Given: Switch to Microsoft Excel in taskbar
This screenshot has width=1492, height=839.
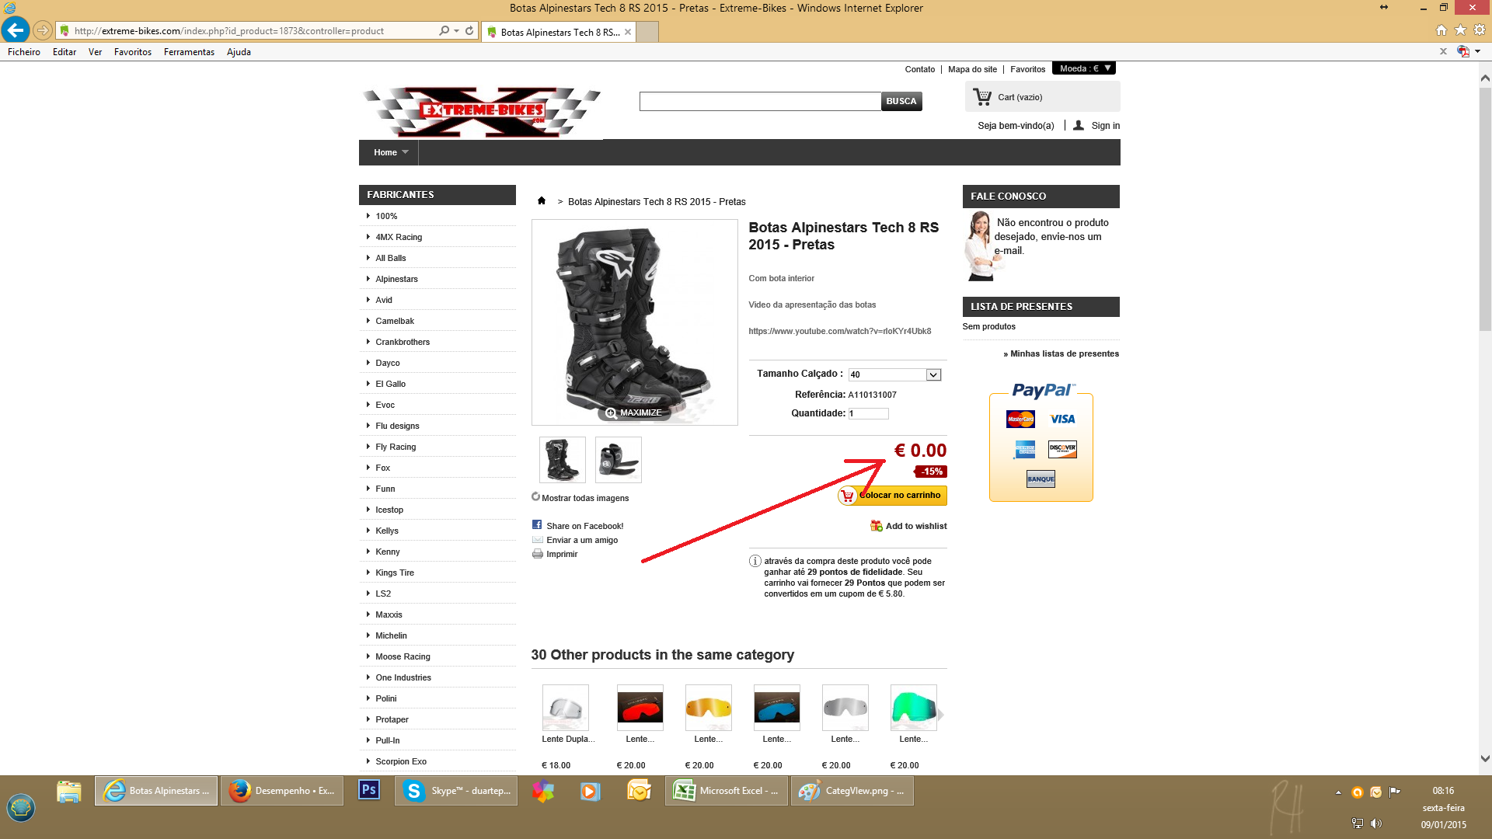Looking at the screenshot, I should click(x=727, y=791).
